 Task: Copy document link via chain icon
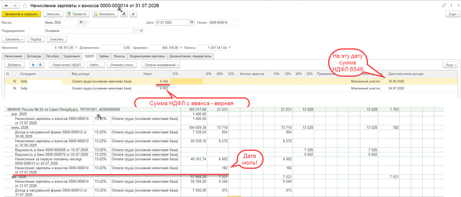coord(444,6)
